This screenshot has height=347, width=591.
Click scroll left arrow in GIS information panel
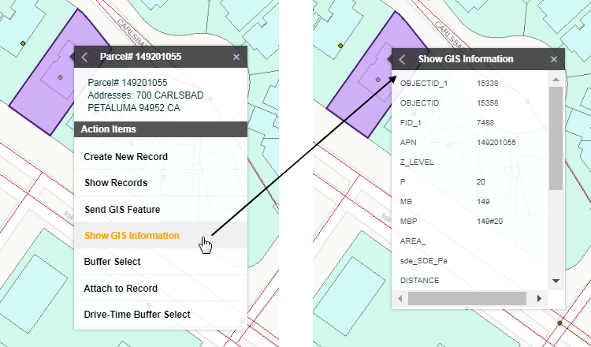click(x=401, y=299)
